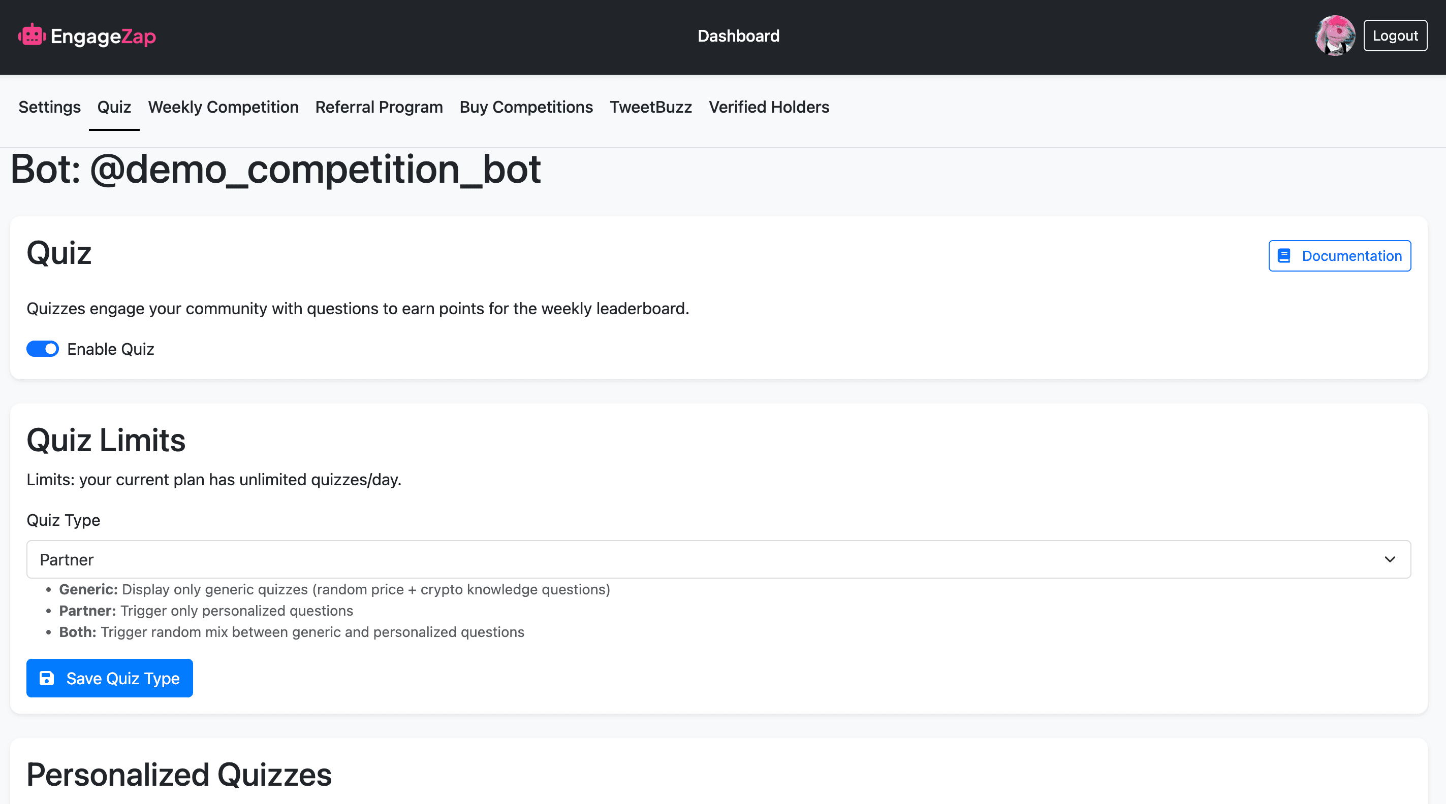Switch to the Settings tab
This screenshot has width=1446, height=804.
tap(49, 107)
